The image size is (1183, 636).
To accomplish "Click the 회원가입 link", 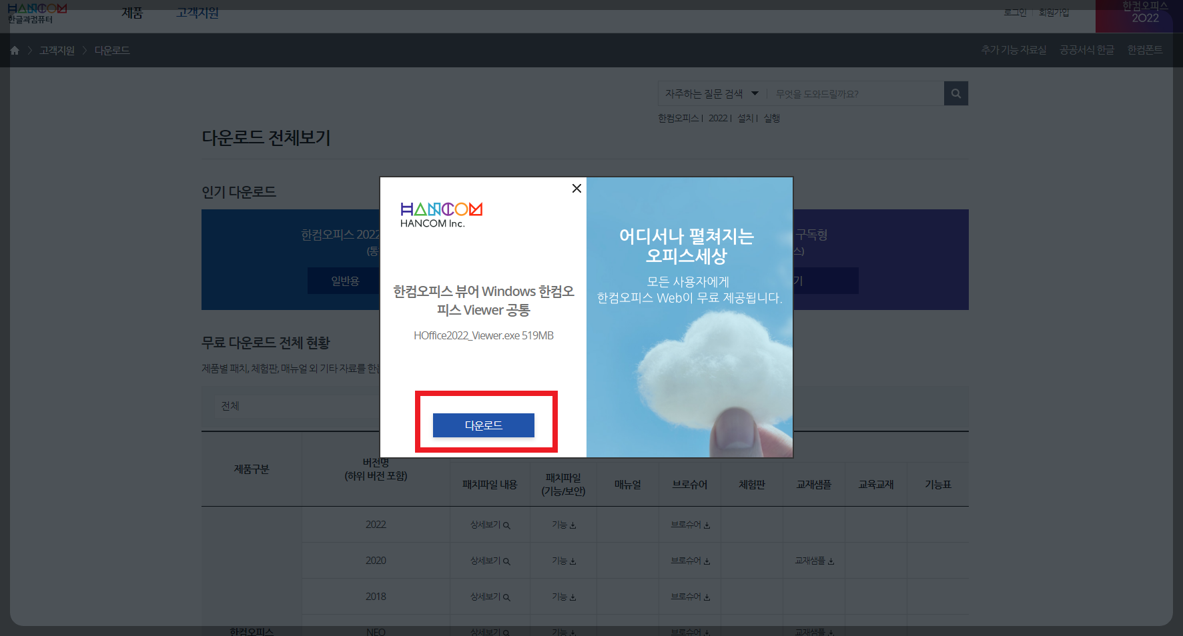I will [1054, 12].
